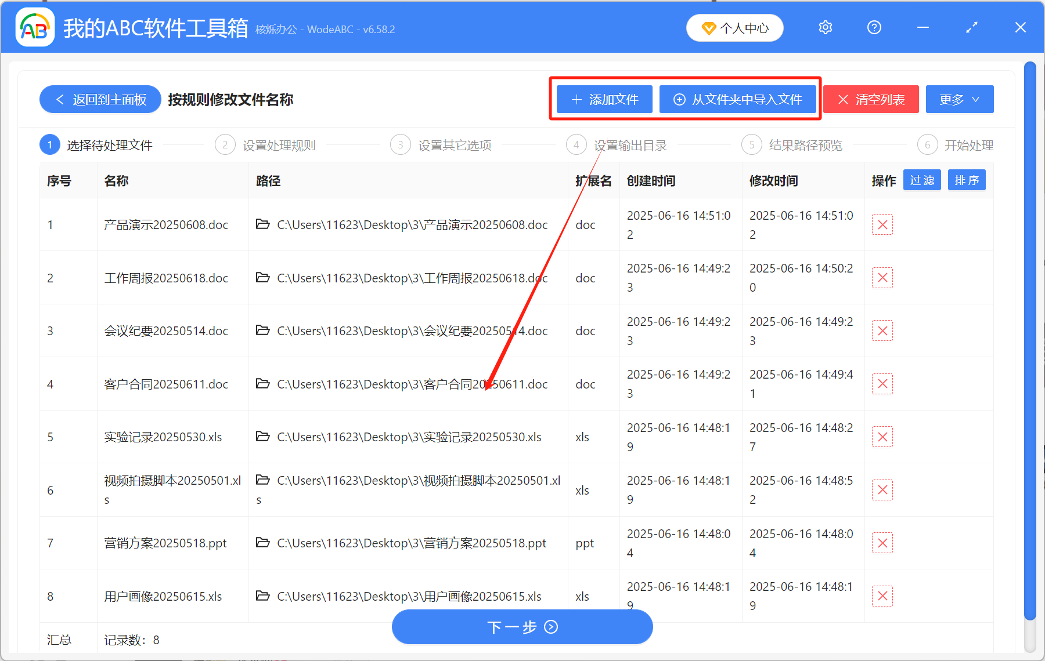This screenshot has height=661, width=1045.
Task: Remove 工作周报20250618.doc from the list
Action: [882, 278]
